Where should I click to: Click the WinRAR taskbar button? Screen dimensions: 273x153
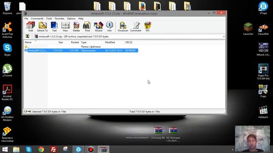click(103, 149)
